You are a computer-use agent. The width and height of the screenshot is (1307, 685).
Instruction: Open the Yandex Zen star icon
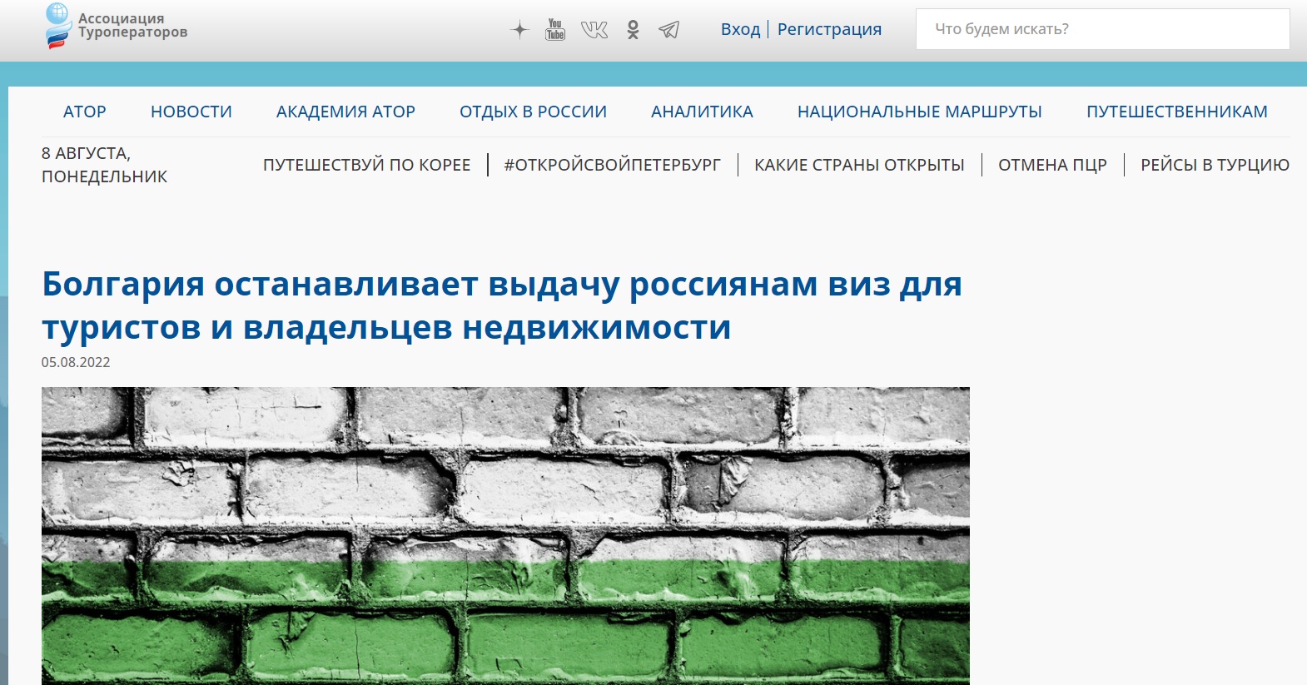519,30
